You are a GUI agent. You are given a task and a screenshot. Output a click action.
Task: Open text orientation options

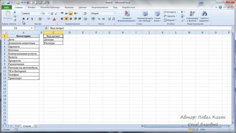(x=76, y=13)
